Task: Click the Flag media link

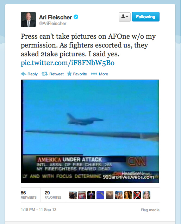Action: pos(150,210)
